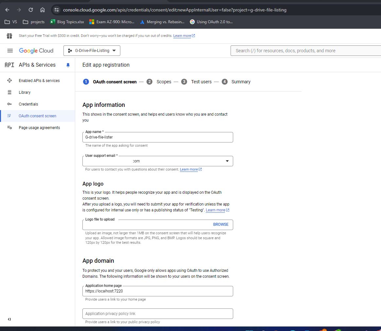Open Page usage agreements from the sidebar
Image resolution: width=381 pixels, height=331 pixels.
point(39,127)
